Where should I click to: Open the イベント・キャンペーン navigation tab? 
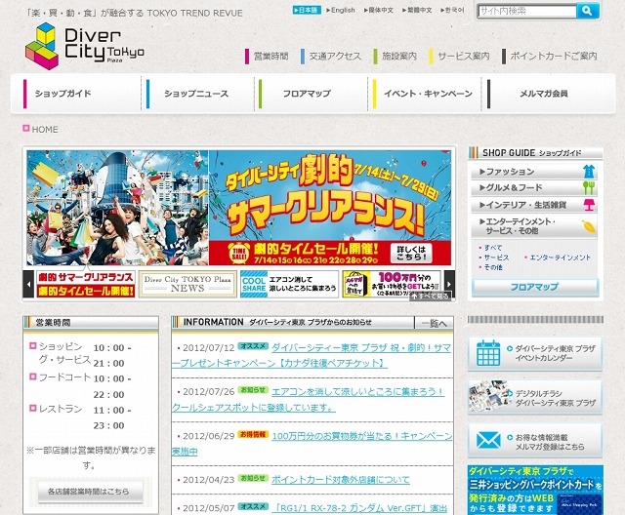425,94
